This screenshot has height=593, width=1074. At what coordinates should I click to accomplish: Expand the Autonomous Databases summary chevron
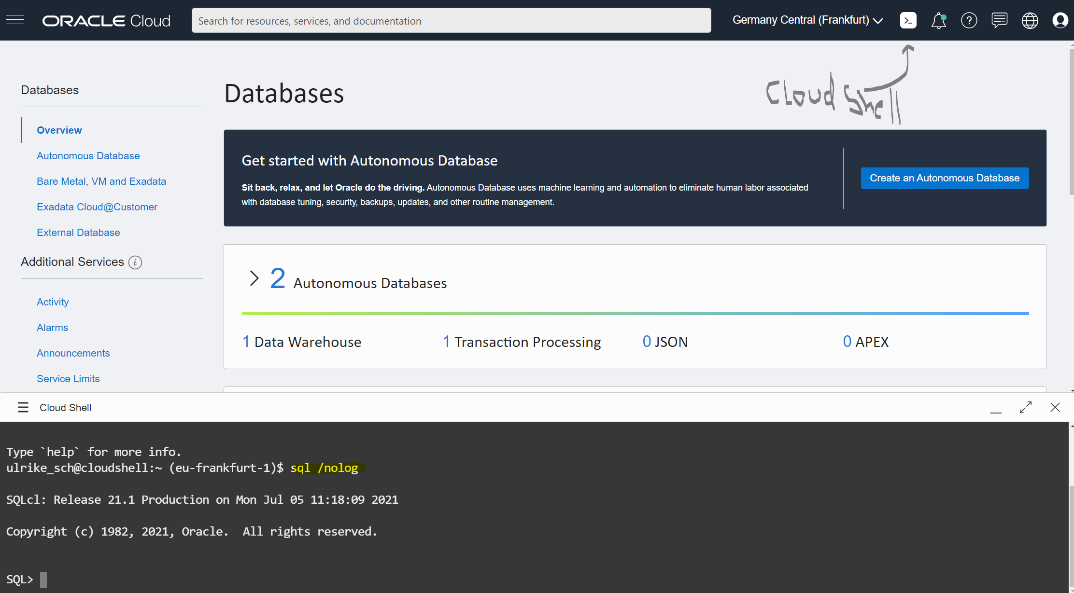[x=254, y=278]
